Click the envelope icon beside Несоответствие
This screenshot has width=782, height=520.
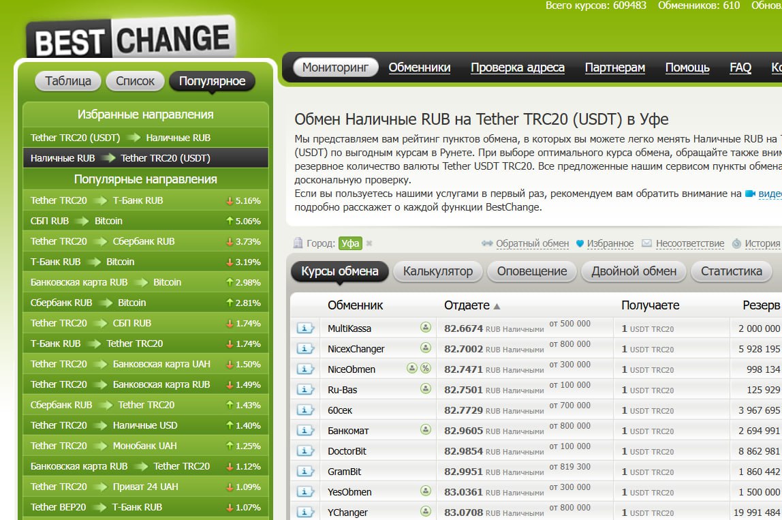[646, 243]
